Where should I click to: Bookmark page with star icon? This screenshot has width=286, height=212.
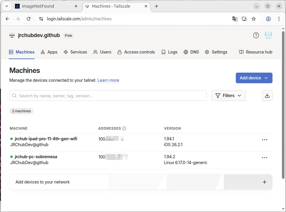click(x=253, y=19)
